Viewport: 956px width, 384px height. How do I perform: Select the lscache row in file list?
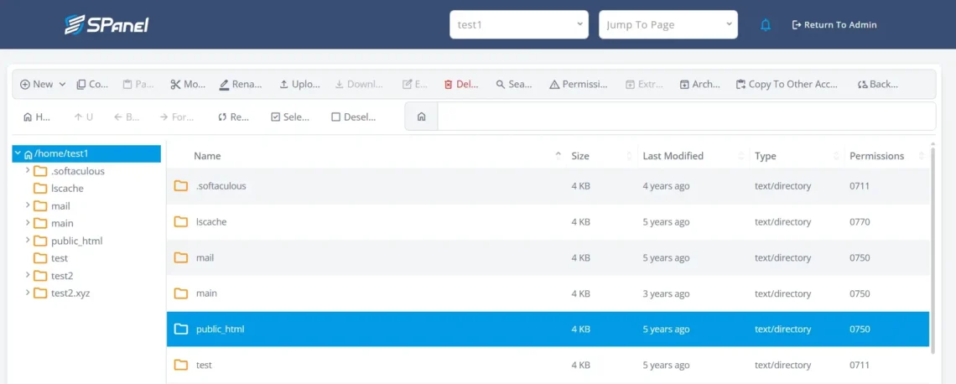pyautogui.click(x=548, y=222)
